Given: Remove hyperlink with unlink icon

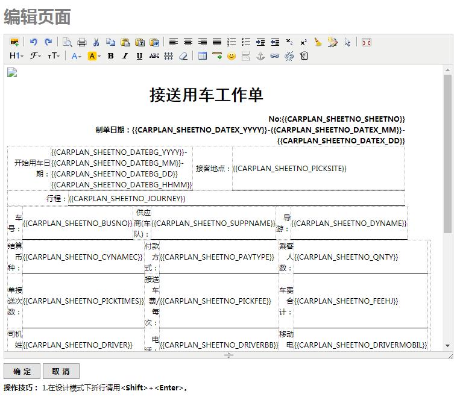Looking at the screenshot, I should 289,56.
